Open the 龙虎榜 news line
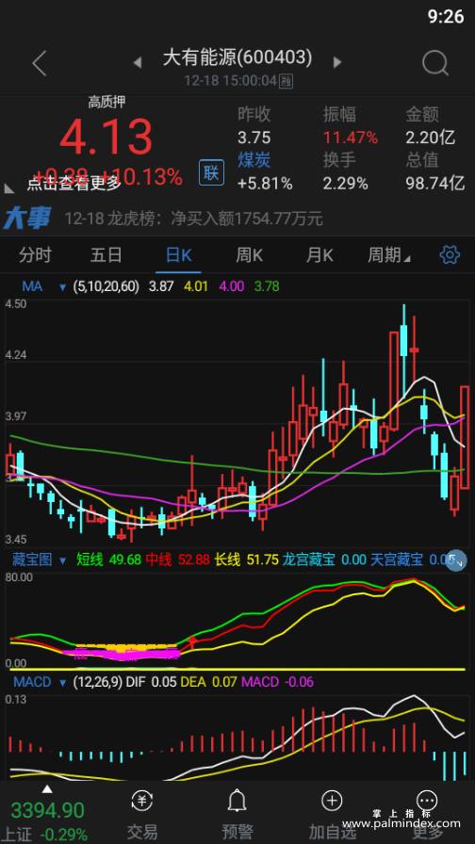 coord(194,219)
